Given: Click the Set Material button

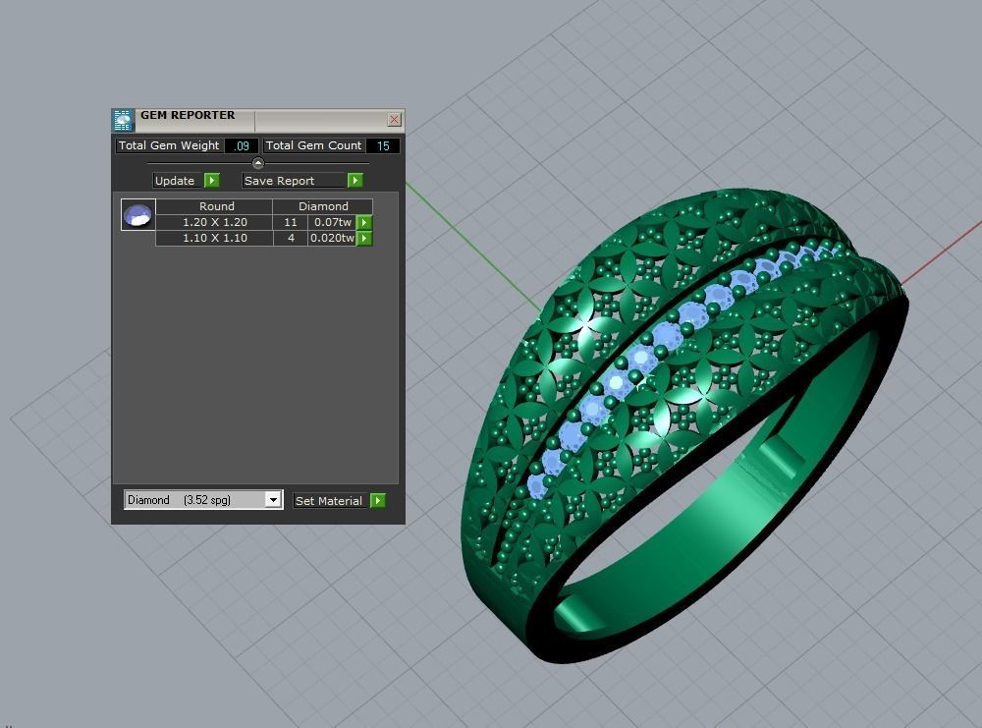Looking at the screenshot, I should (330, 501).
